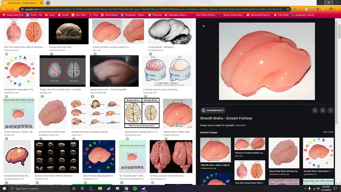Go back to previous page
The image size is (341, 192).
click(x=4, y=9)
